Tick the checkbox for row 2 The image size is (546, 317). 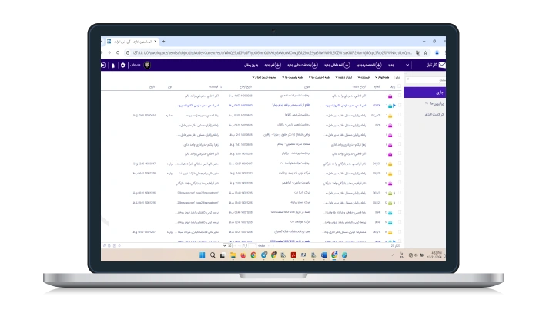tap(400, 105)
